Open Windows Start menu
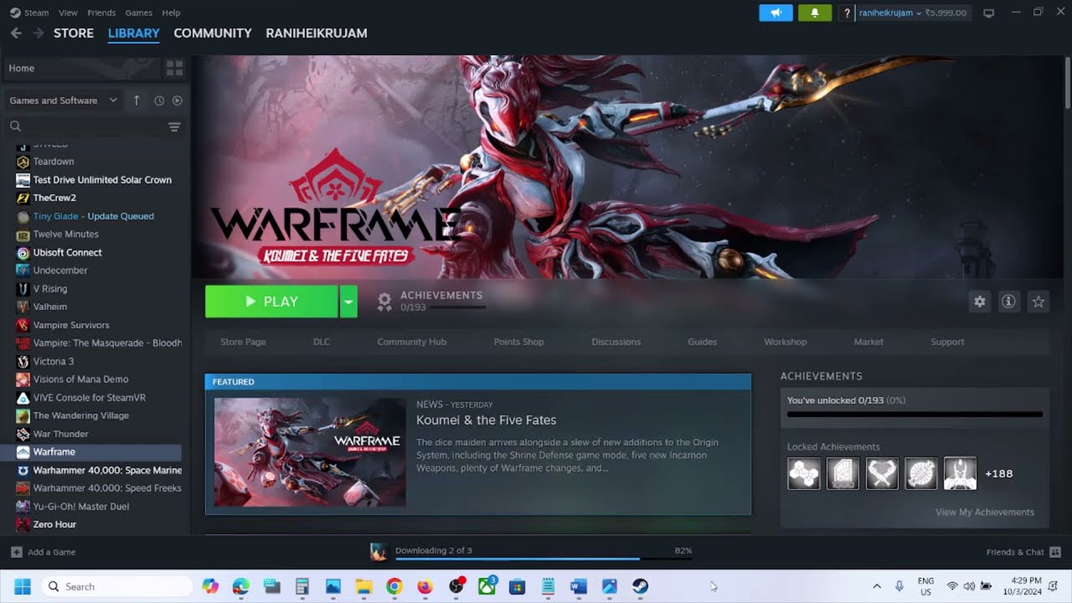 tap(22, 586)
